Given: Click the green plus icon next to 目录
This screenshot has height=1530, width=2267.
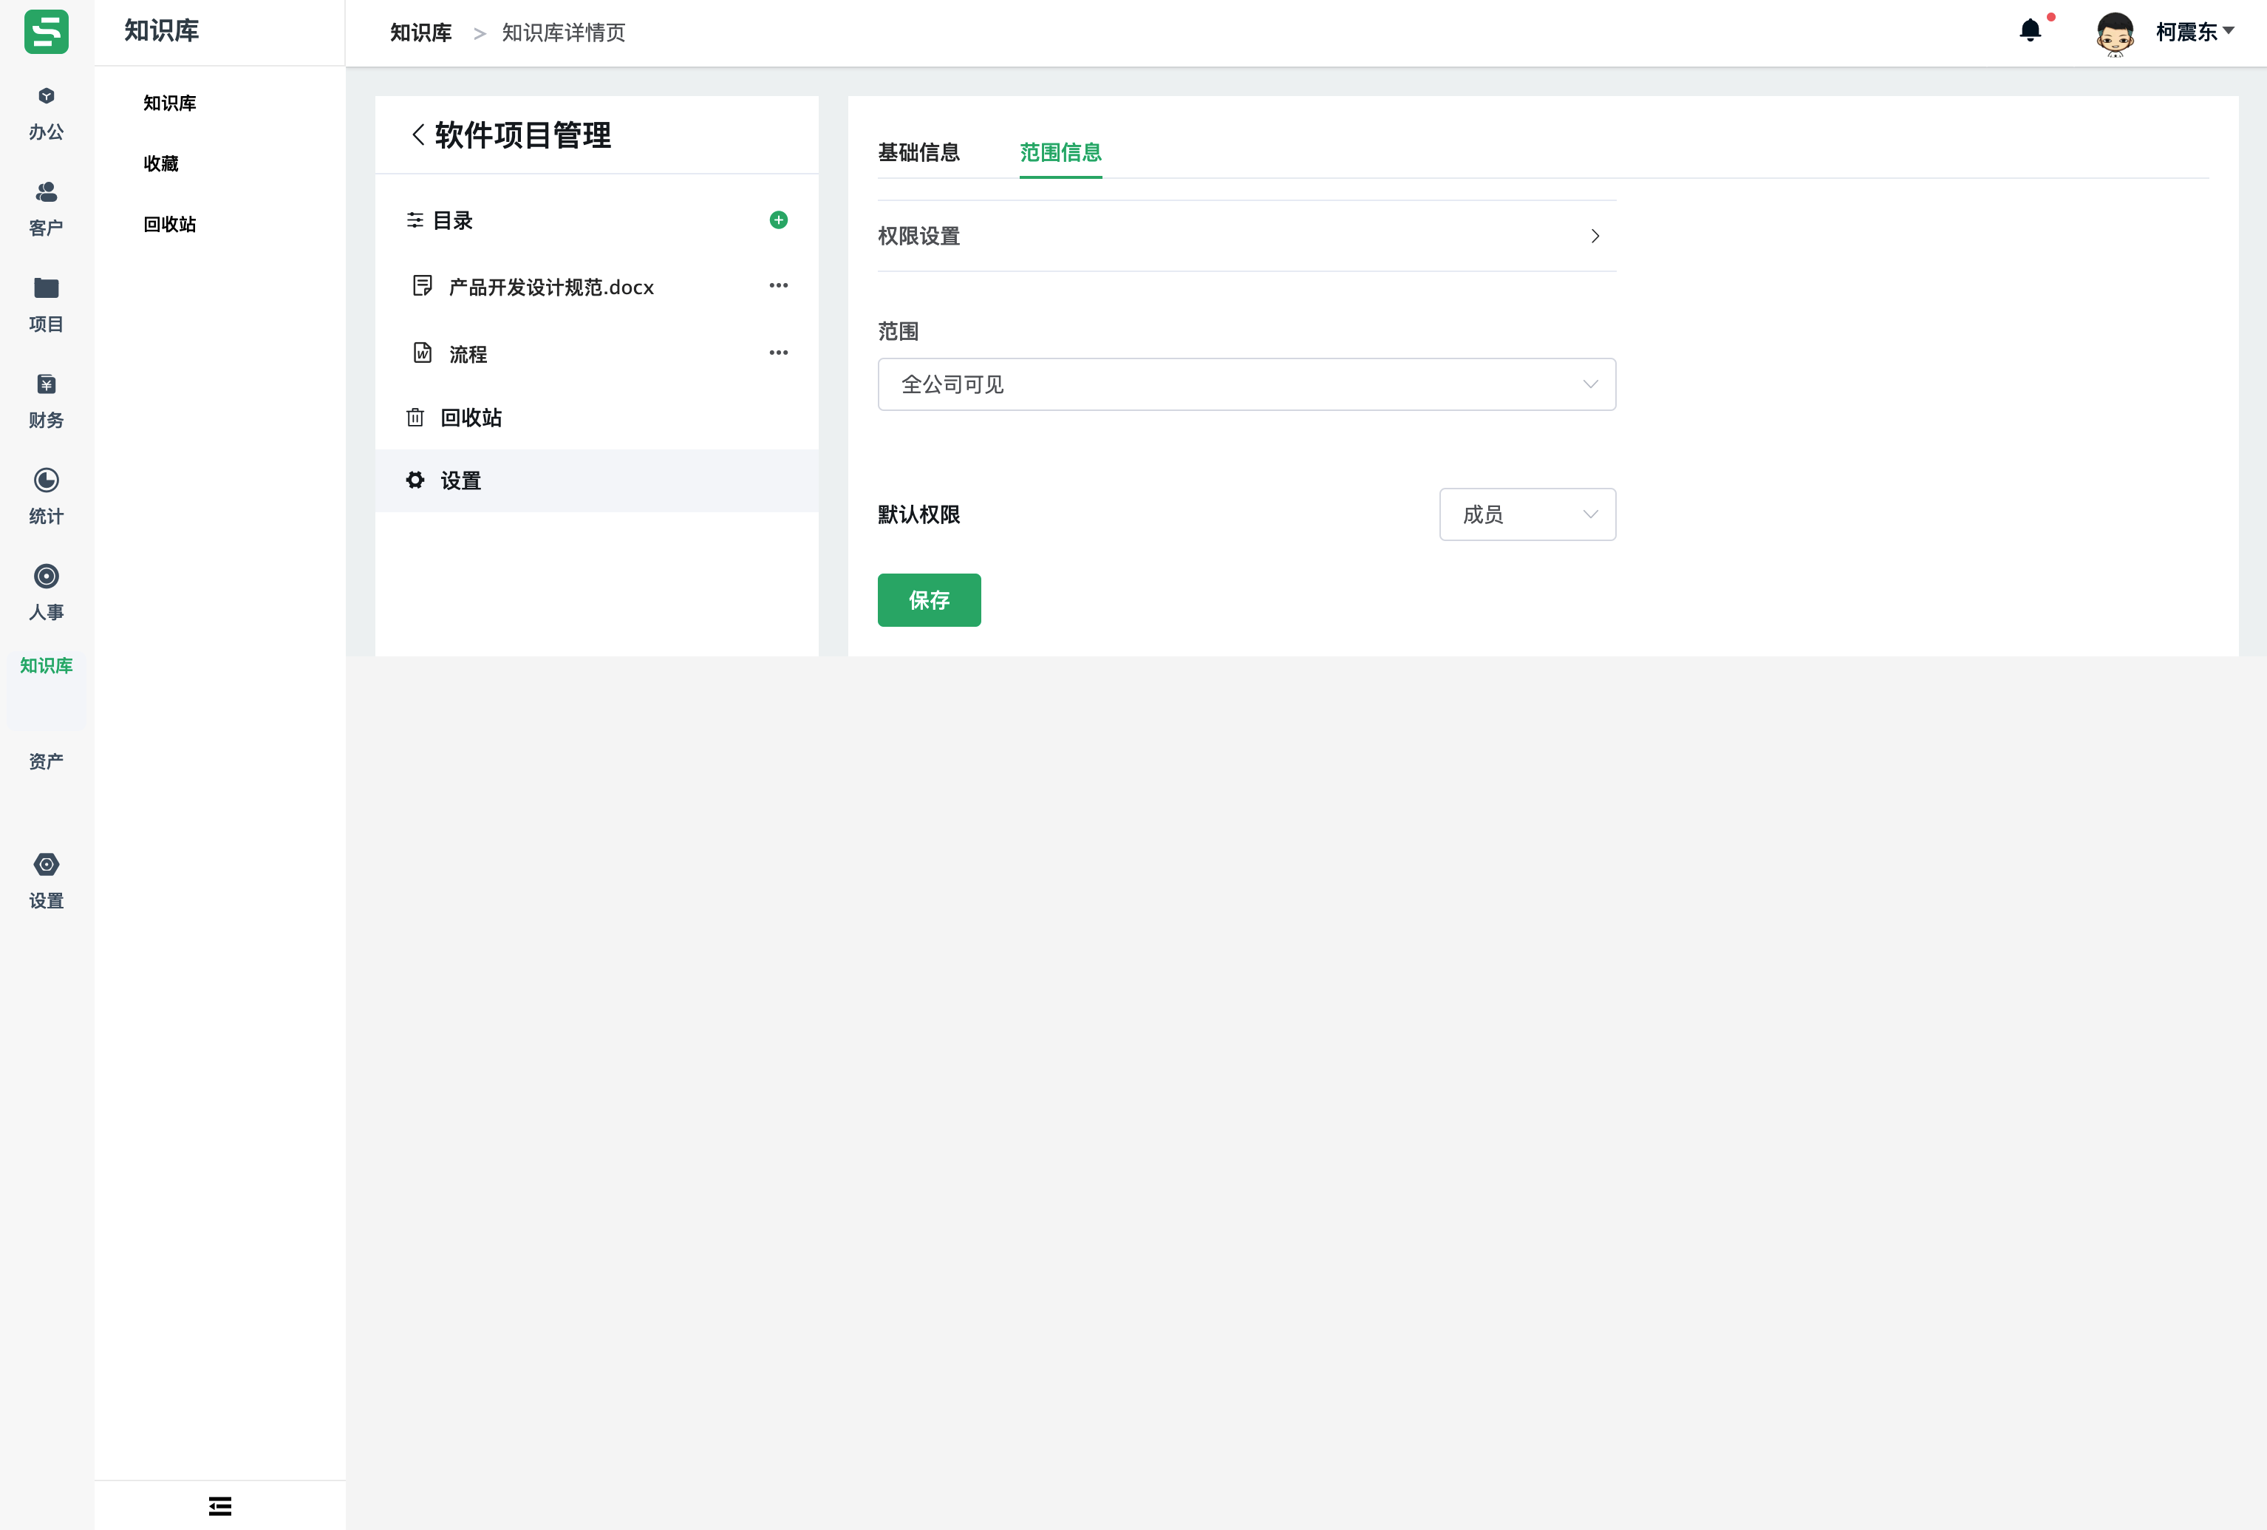Looking at the screenshot, I should pyautogui.click(x=778, y=220).
